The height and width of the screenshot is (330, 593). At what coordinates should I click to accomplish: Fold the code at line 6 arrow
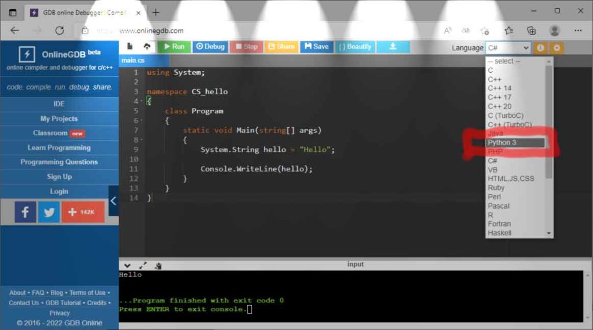pyautogui.click(x=141, y=121)
